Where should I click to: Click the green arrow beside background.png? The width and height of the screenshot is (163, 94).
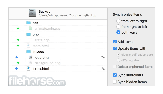point(18,63)
